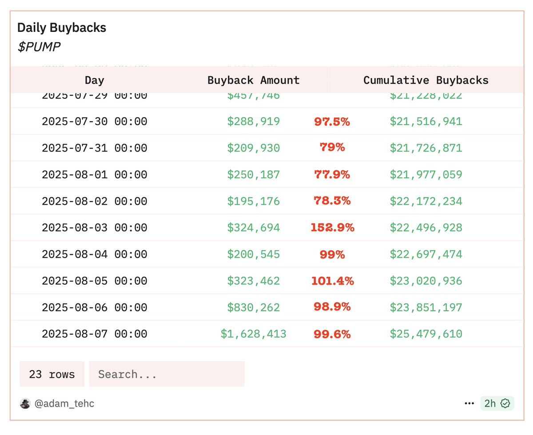
Task: Open the three-dot more options menu
Action: 469,404
